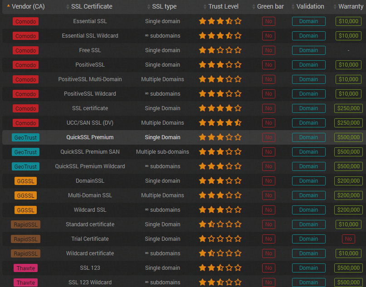This screenshot has height=287, width=366.
Task: Click trust stars in UCC/SAN SSL (DV) row
Action: tap(220, 123)
